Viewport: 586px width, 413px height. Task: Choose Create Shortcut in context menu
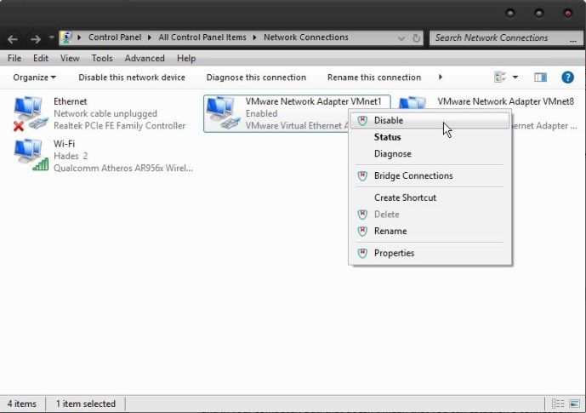click(430, 198)
